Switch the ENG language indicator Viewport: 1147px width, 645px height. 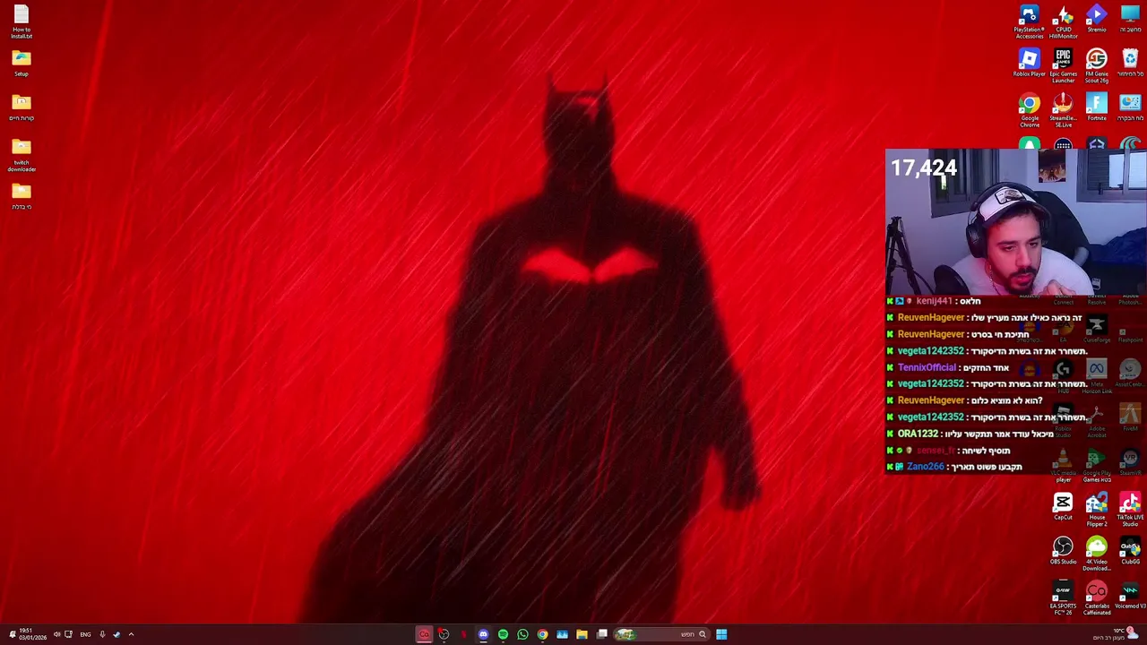tap(85, 634)
